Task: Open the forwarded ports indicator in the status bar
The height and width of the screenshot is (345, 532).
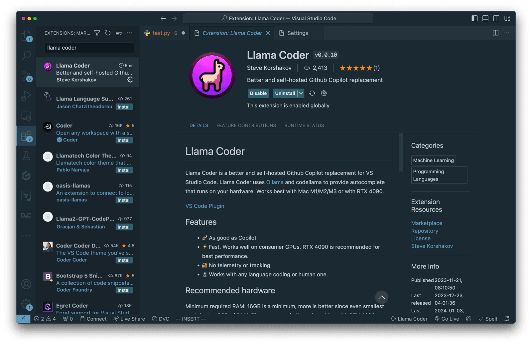Action: [68, 319]
